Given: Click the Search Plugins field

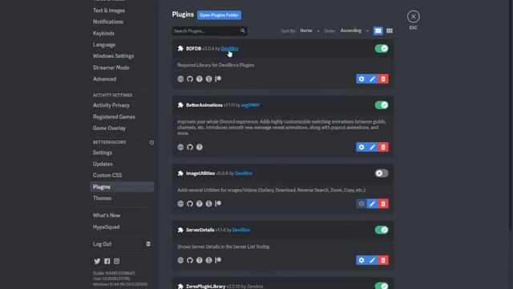Looking at the screenshot, I should tap(209, 31).
